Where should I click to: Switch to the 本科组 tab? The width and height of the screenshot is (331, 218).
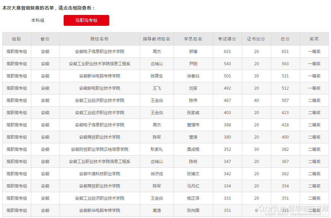tap(38, 20)
